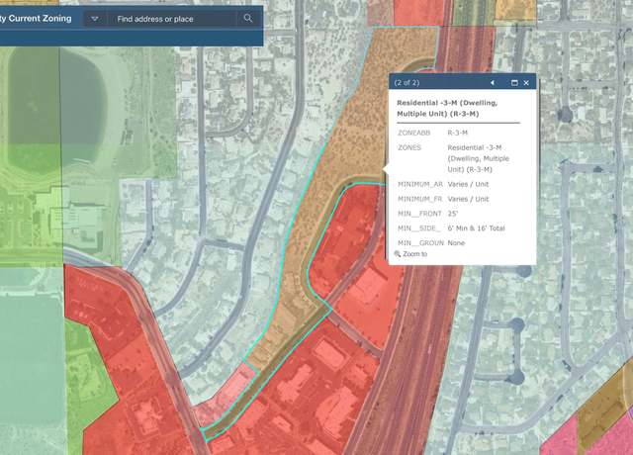The height and width of the screenshot is (455, 633).
Task: Select the MINIMUM_AR value Varies / Unit
Action: pos(468,184)
